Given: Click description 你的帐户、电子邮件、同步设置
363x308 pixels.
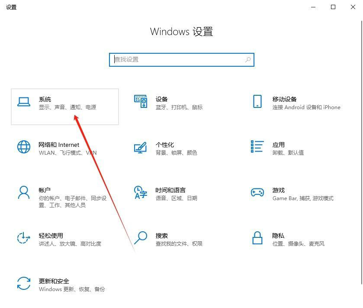Looking at the screenshot, I should pyautogui.click(x=73, y=201).
